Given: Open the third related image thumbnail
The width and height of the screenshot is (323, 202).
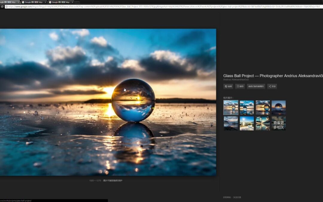Looking at the screenshot, I should click(263, 107).
